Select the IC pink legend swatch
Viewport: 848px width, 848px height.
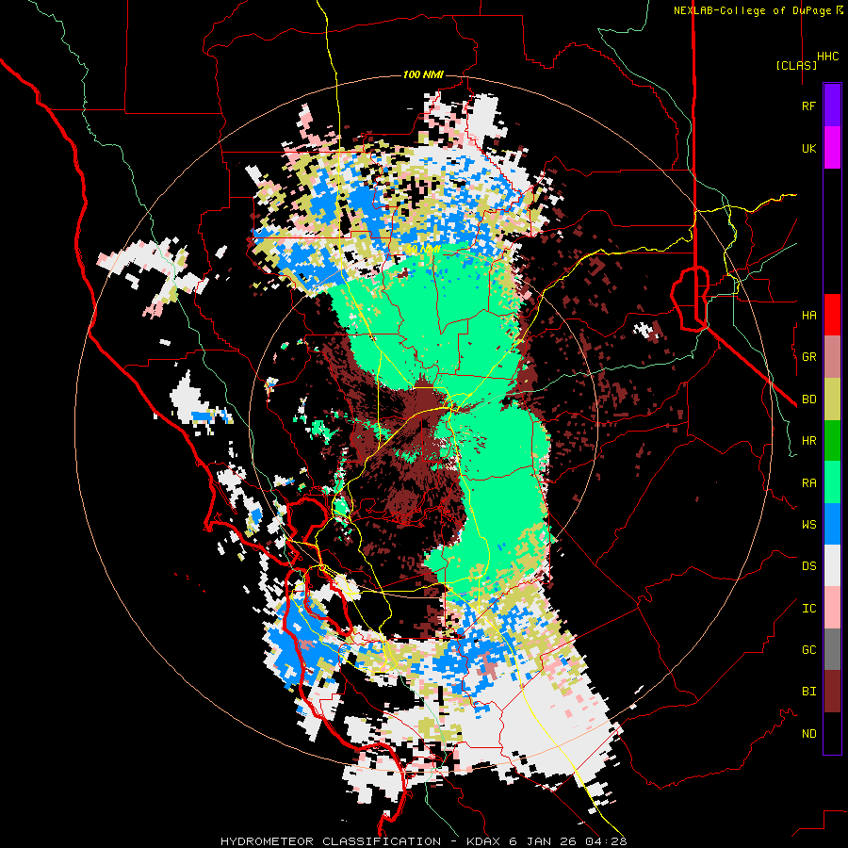[832, 608]
